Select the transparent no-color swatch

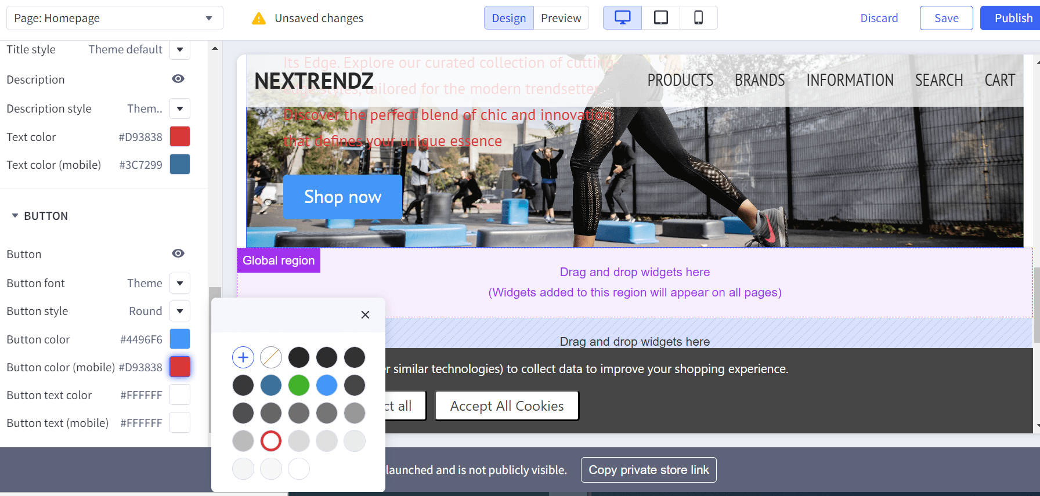[x=271, y=357]
